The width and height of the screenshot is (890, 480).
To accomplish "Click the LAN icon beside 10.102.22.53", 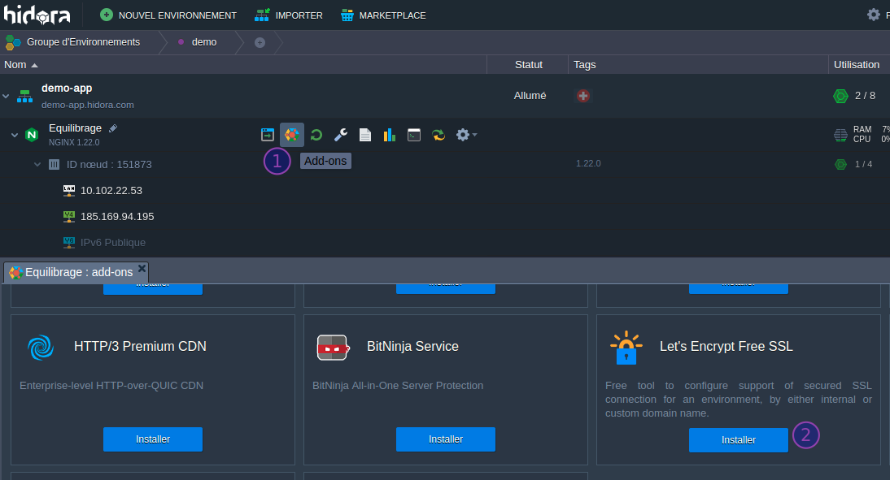I will 68,190.
